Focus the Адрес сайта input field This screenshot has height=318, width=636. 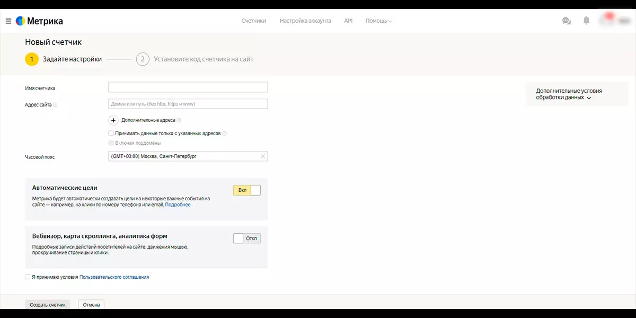point(188,104)
